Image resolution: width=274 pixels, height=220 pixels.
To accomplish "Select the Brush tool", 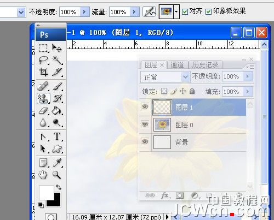I will coord(57,86).
